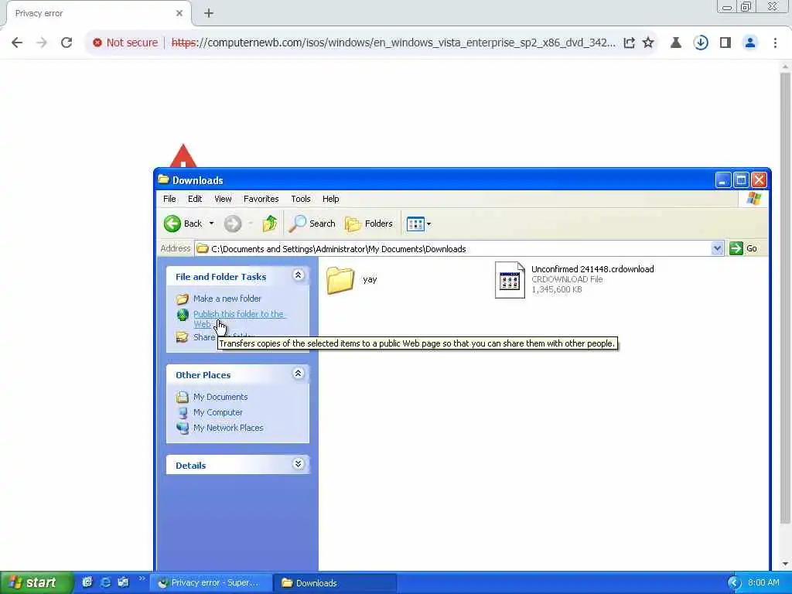Open Chrome profile avatar
Screen dimensions: 792x594
coord(750,43)
